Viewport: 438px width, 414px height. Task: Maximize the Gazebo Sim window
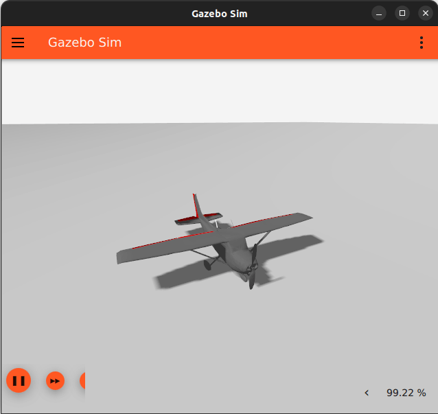tap(402, 13)
